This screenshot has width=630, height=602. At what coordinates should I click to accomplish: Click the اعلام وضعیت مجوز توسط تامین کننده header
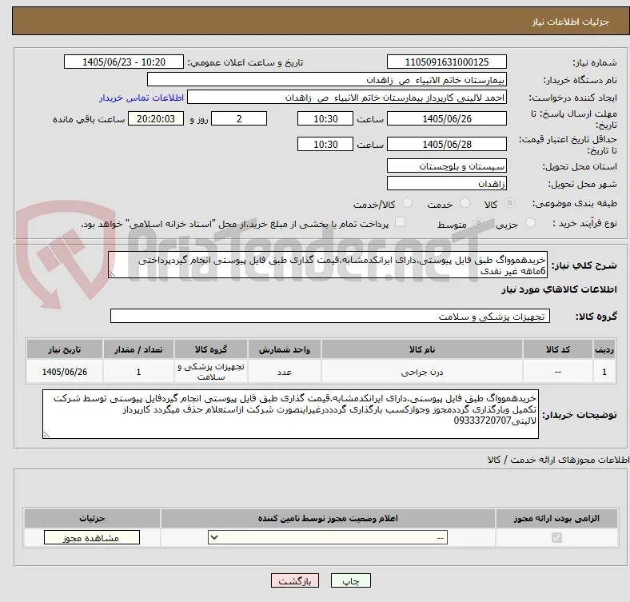coord(328,518)
